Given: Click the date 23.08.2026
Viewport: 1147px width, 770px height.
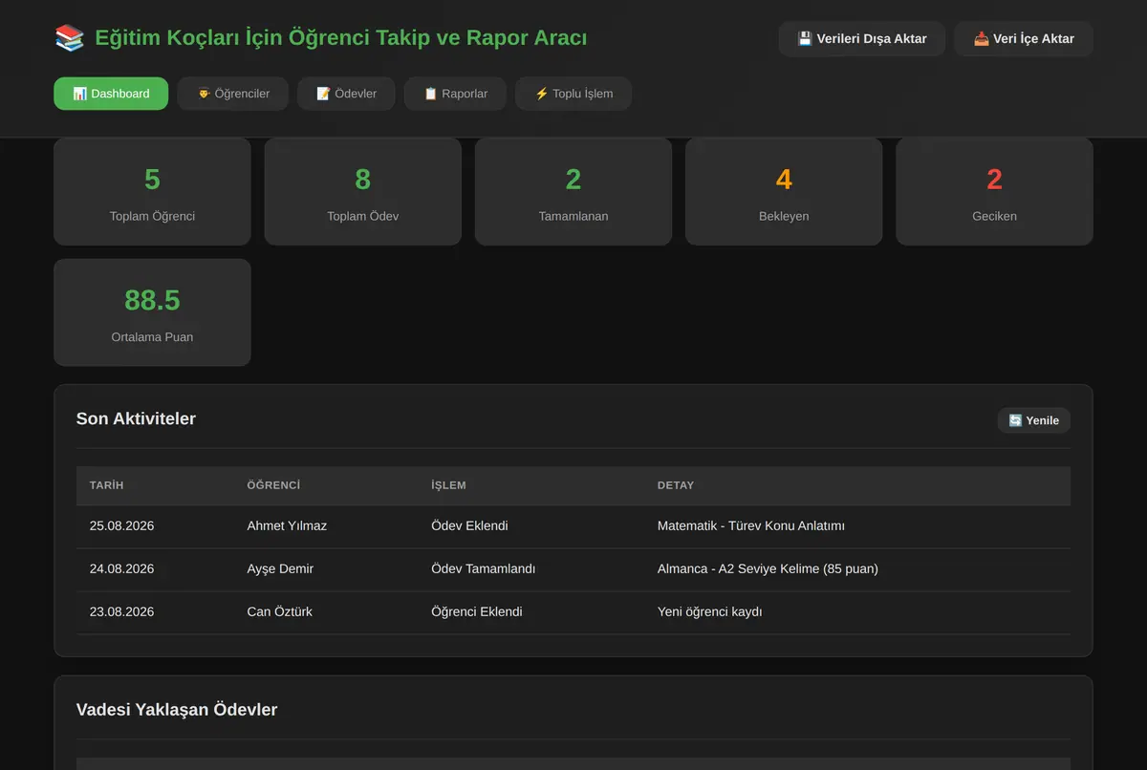Looking at the screenshot, I should click(122, 611).
